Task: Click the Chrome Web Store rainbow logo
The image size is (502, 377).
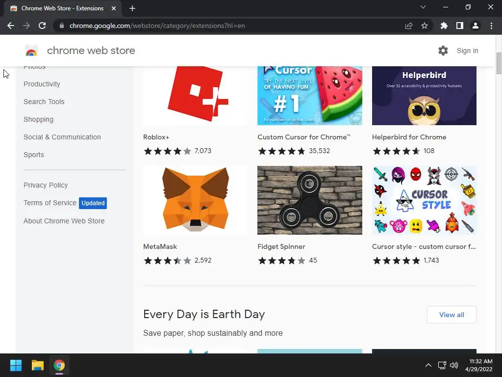Action: click(31, 51)
